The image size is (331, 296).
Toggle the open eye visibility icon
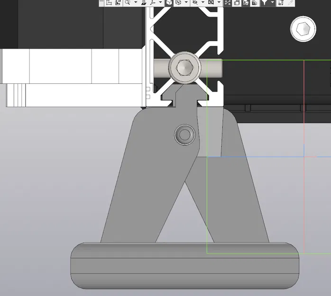coord(211,2)
